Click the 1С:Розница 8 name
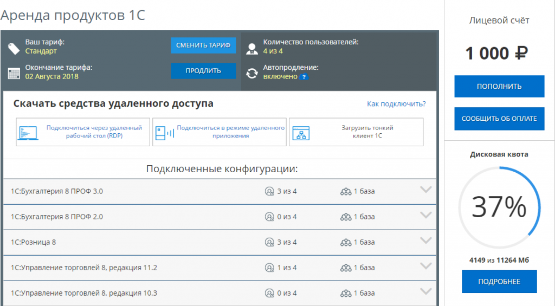The image size is (555, 306). click(33, 242)
